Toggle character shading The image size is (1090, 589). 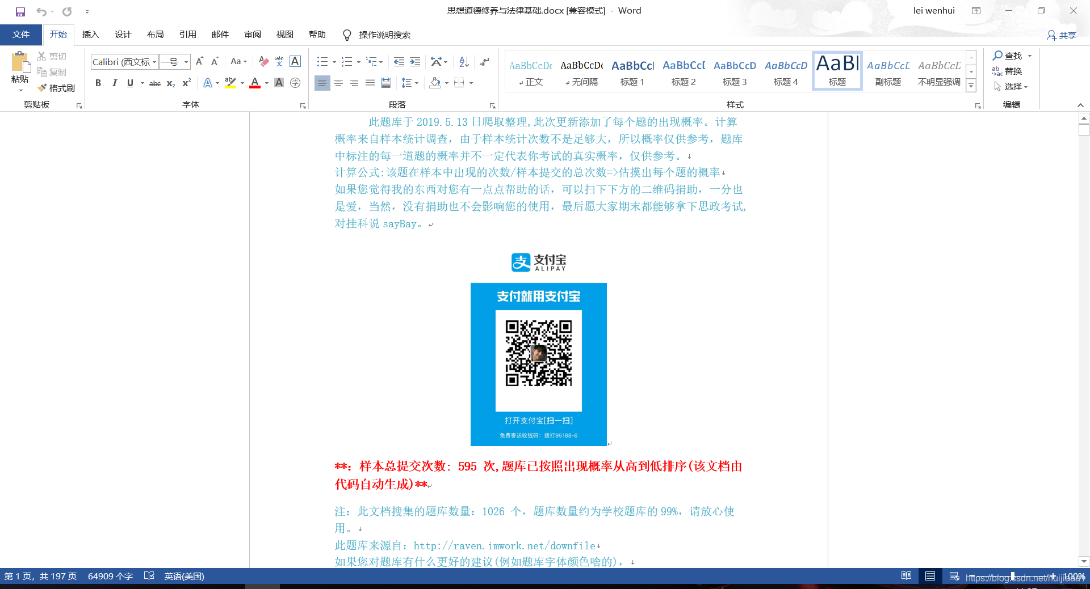[279, 83]
